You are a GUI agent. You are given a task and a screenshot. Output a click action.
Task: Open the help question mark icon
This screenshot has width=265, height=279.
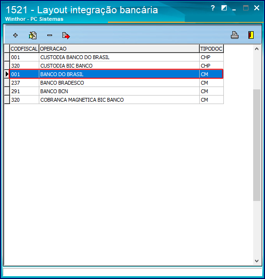pos(212,8)
